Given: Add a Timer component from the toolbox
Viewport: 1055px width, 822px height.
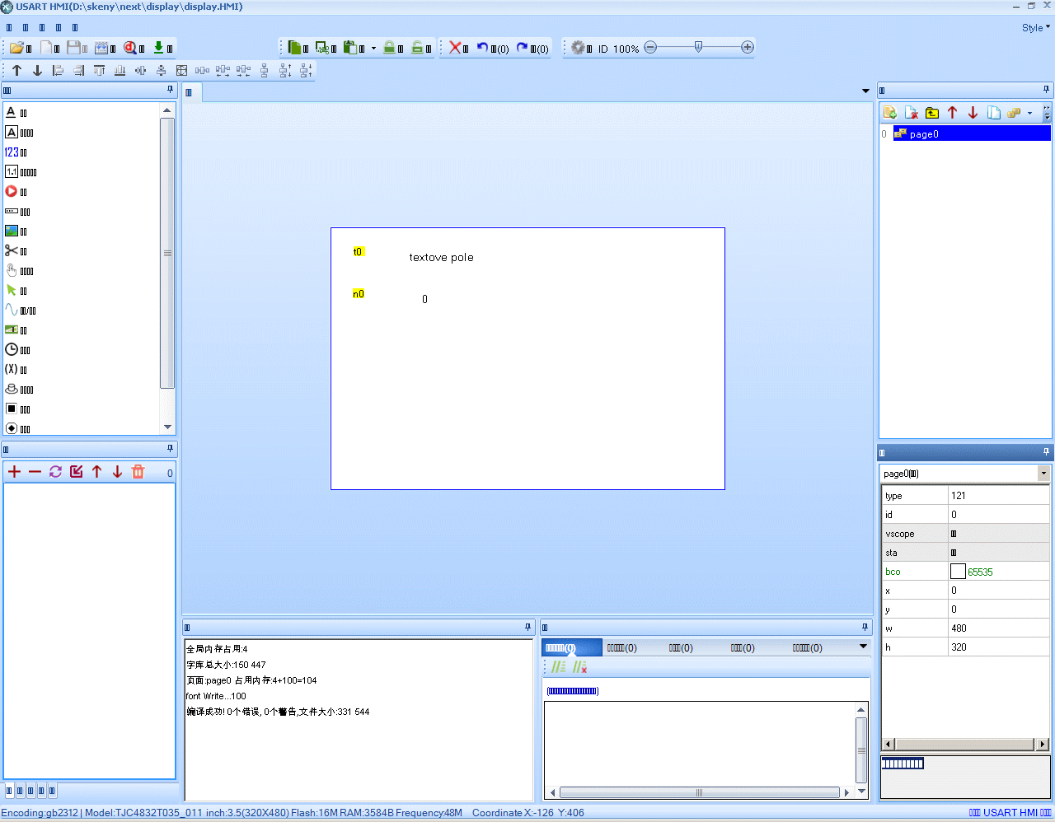Looking at the screenshot, I should [17, 350].
